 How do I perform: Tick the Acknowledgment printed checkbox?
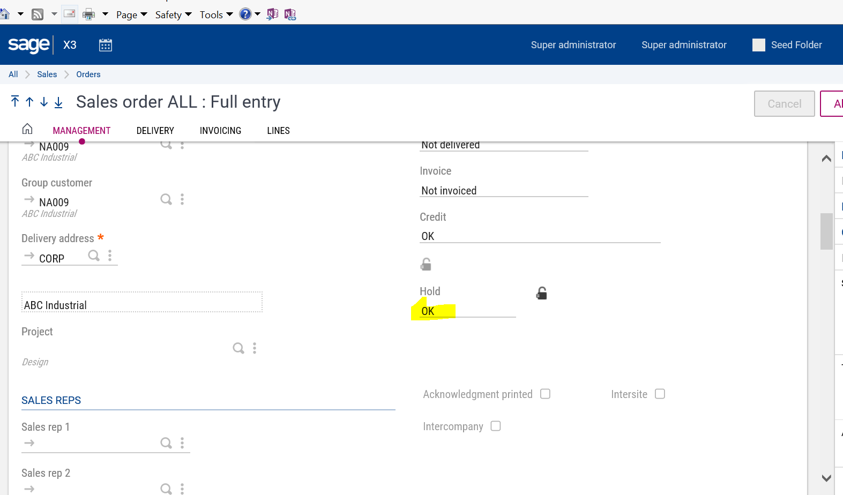[545, 394]
